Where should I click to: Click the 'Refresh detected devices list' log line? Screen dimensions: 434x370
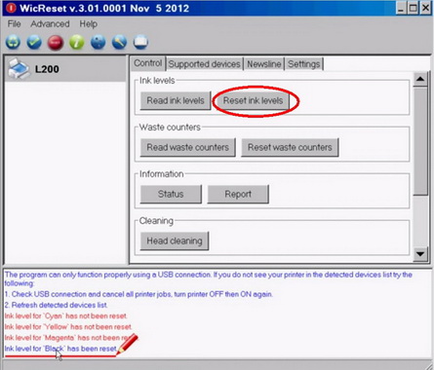56,305
